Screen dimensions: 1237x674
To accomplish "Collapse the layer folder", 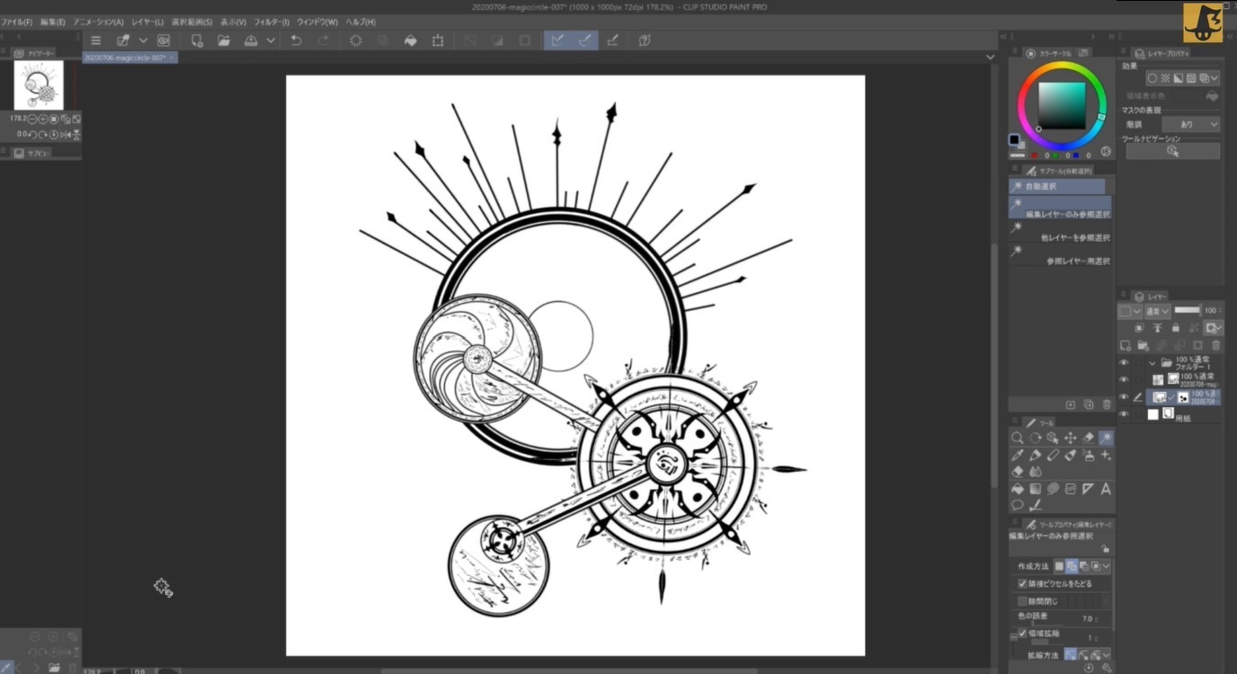I will [x=1152, y=363].
